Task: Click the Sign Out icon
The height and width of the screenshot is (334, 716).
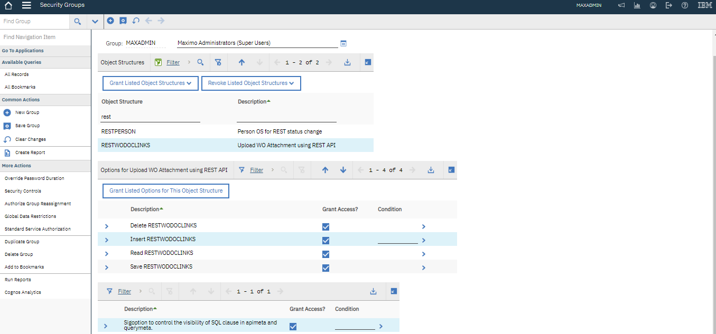Action: (x=668, y=5)
